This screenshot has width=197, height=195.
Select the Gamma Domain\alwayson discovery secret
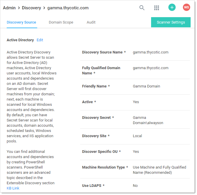point(148,120)
